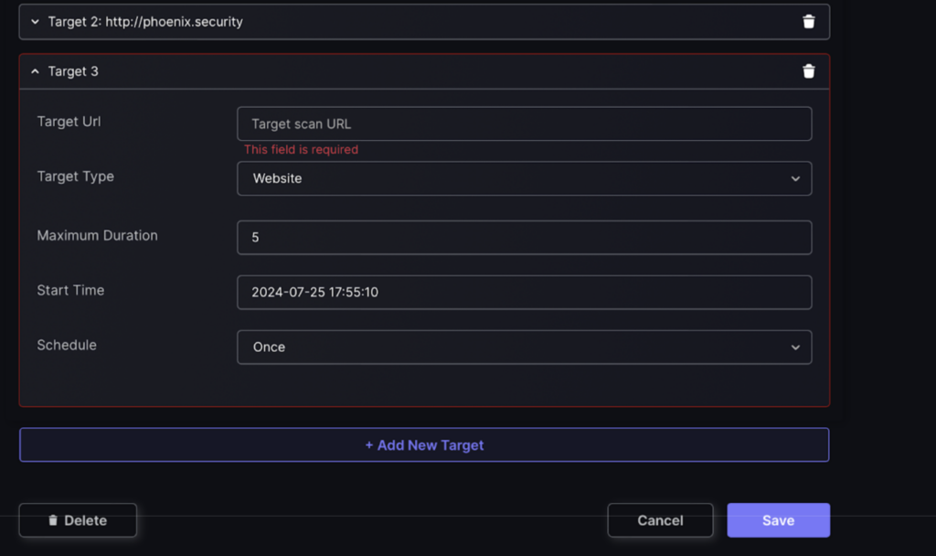Click the Delete button
This screenshot has height=556, width=936.
click(78, 520)
